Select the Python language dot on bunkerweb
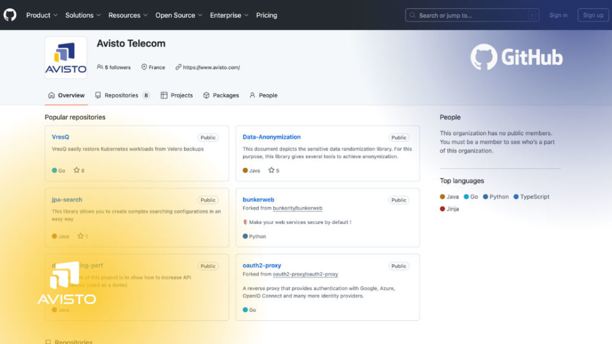 click(x=245, y=236)
